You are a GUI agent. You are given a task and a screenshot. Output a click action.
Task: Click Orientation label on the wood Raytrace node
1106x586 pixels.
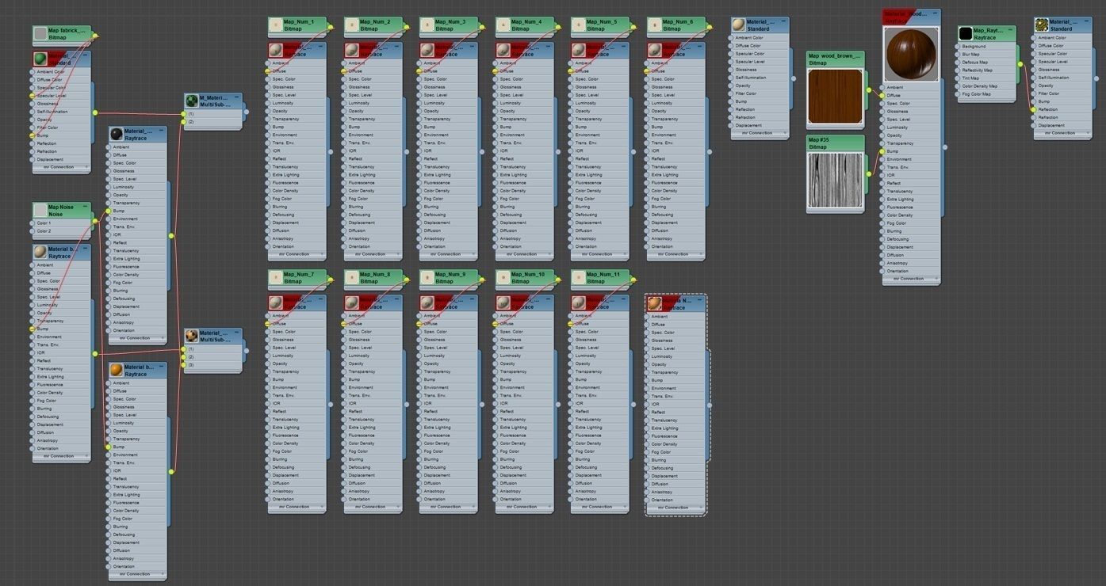897,271
